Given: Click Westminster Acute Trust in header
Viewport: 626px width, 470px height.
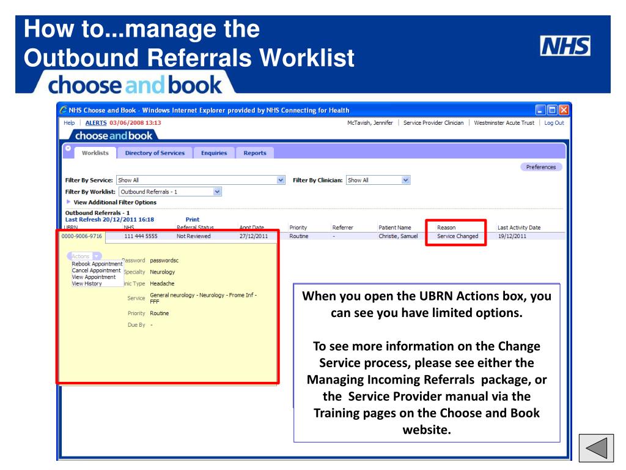Looking at the screenshot, I should pos(504,122).
